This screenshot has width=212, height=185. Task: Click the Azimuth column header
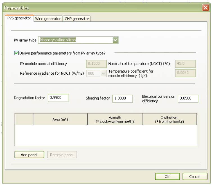[x=115, y=119]
